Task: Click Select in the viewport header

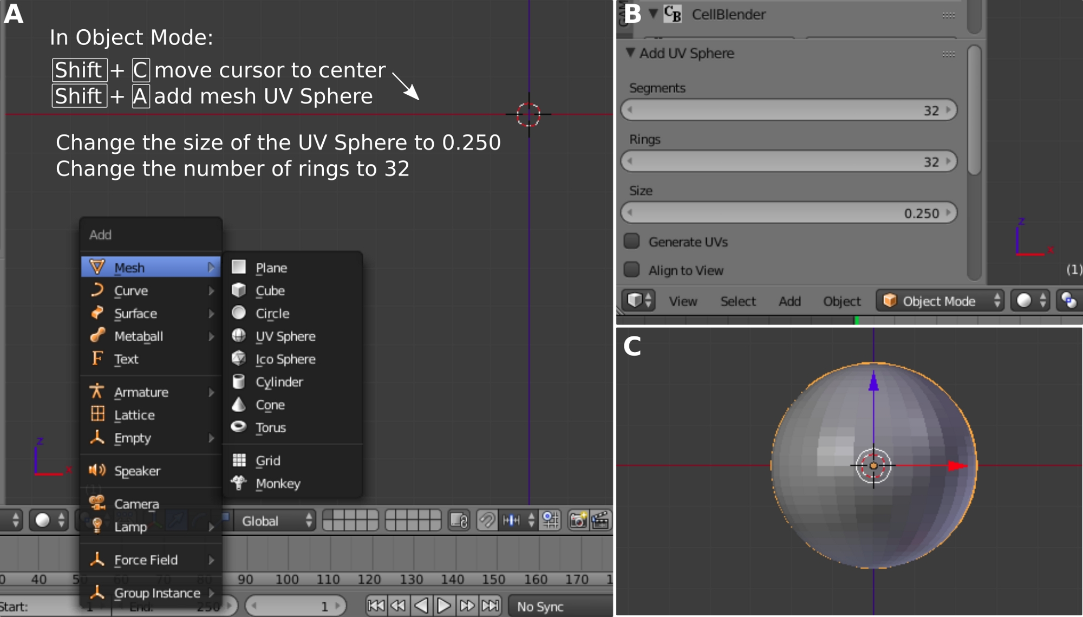Action: [738, 301]
